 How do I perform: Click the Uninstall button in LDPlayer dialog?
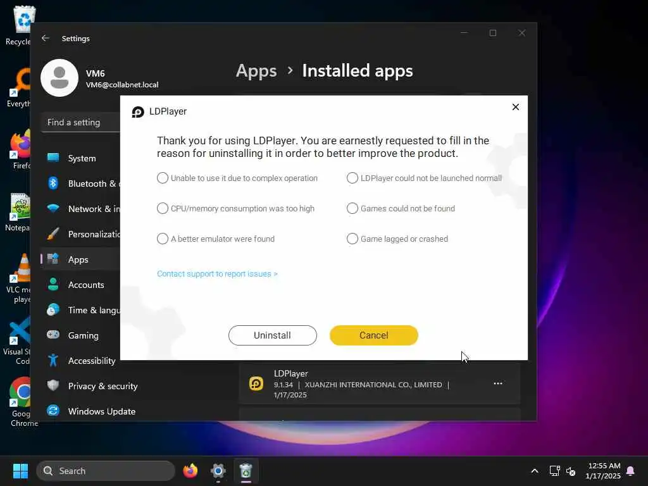point(272,335)
